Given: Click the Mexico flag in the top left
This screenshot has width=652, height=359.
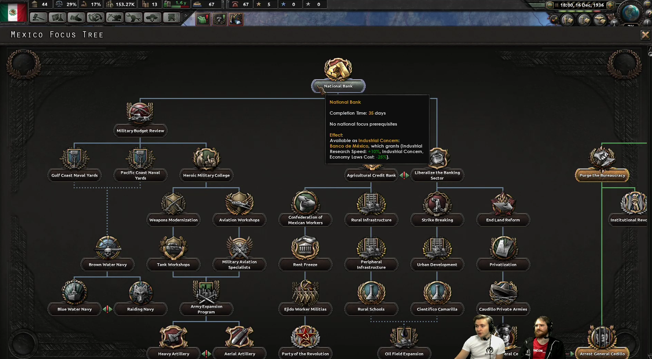Looking at the screenshot, I should 13,12.
